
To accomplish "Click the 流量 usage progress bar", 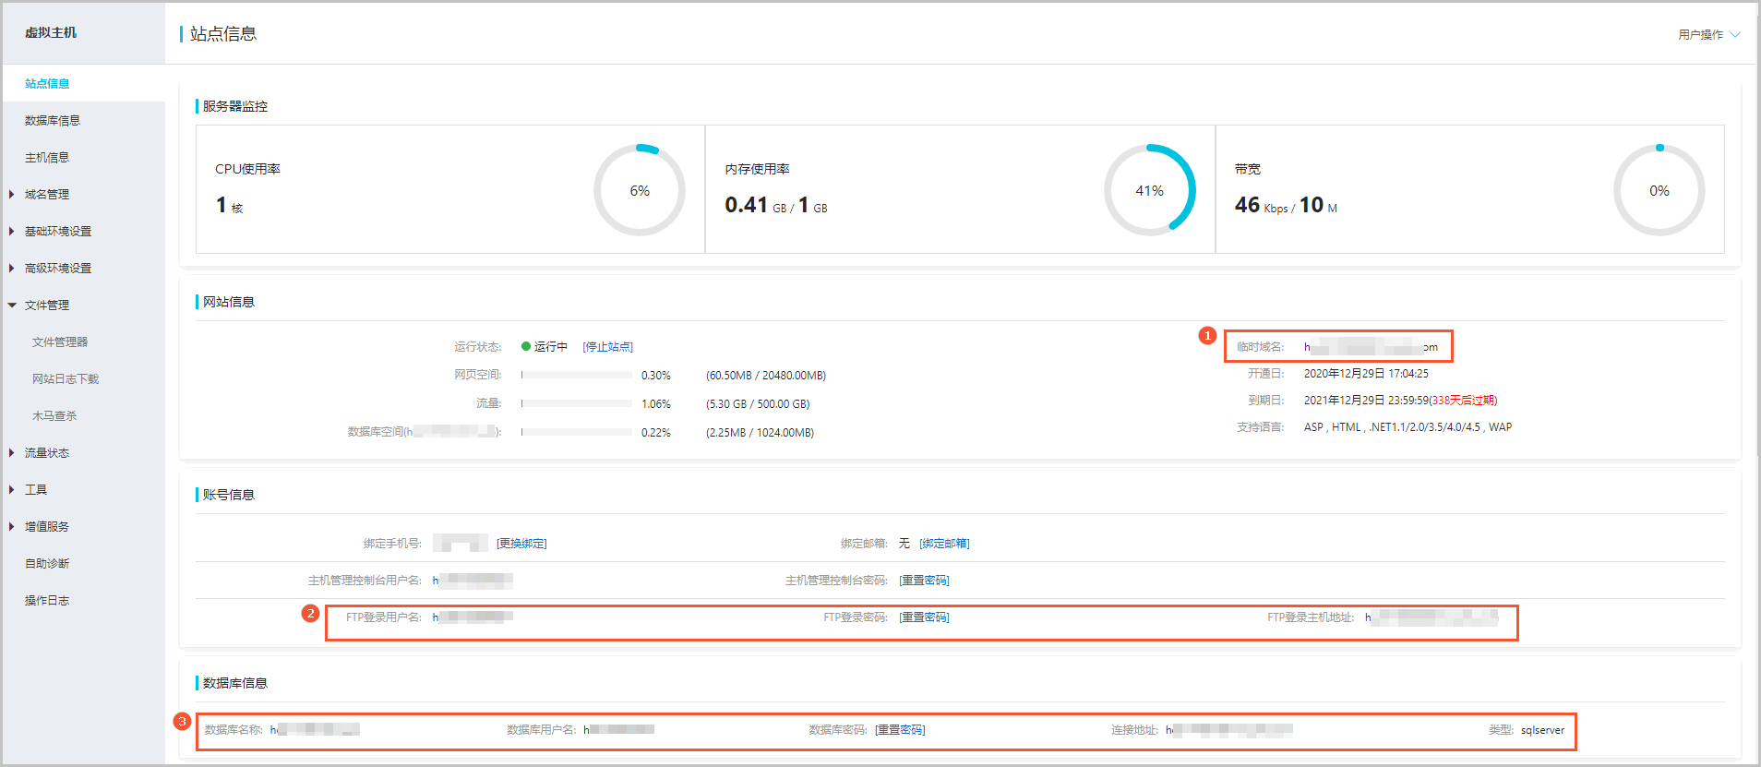I will coord(577,404).
